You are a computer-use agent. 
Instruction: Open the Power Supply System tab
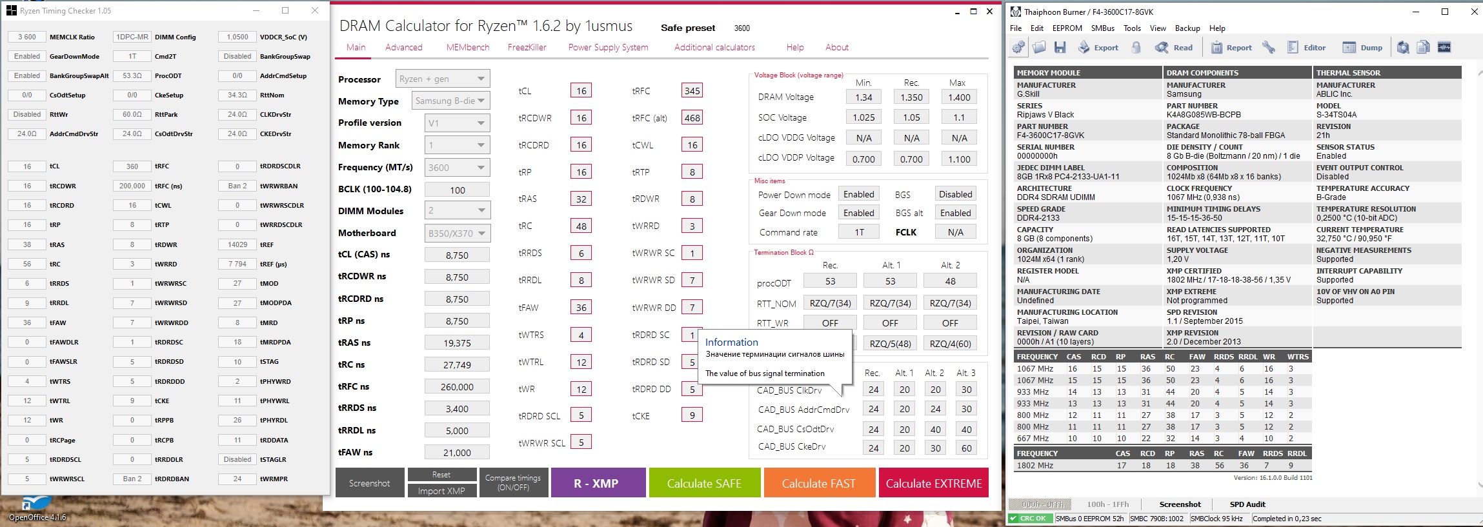tap(608, 47)
